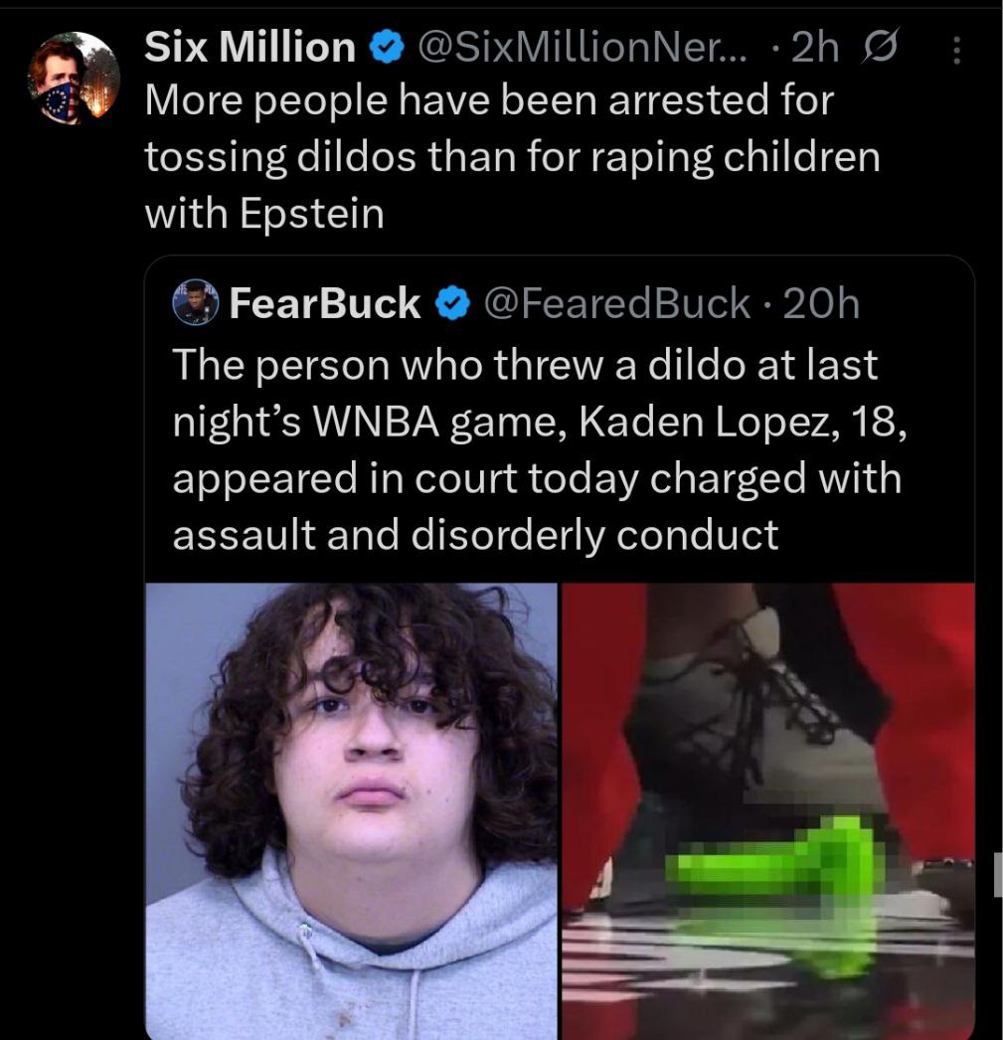Open the quoted tweet text about WNBA game
The height and width of the screenshot is (1040, 1003).
pyautogui.click(x=539, y=449)
